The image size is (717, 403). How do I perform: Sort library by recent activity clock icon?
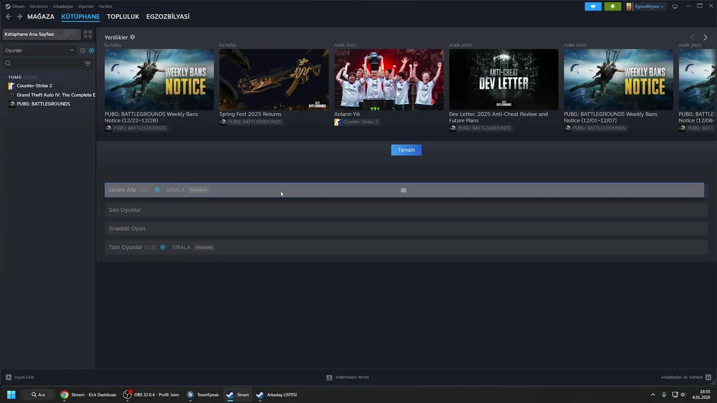82,50
